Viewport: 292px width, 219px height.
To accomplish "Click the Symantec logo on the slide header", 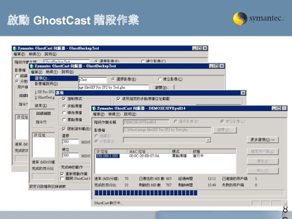I will (x=258, y=19).
